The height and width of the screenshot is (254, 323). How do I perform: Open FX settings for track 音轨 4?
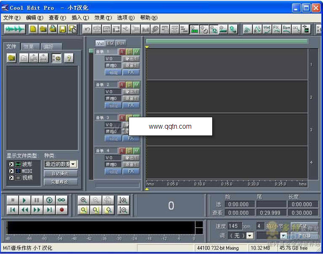131,171
